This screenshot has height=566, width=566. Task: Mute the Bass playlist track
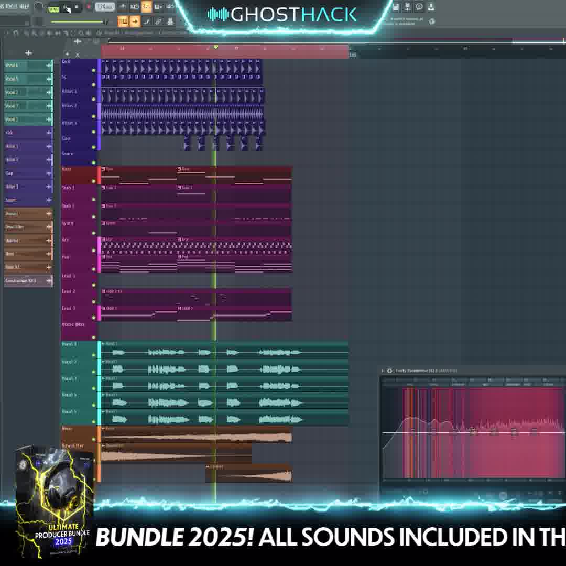(x=94, y=181)
